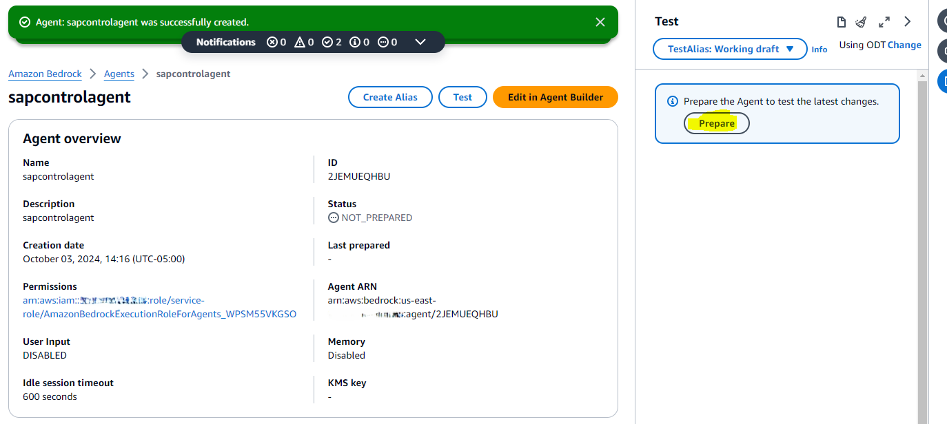Click the green success check icon in banner
Viewport: 947px width, 424px height.
25,22
